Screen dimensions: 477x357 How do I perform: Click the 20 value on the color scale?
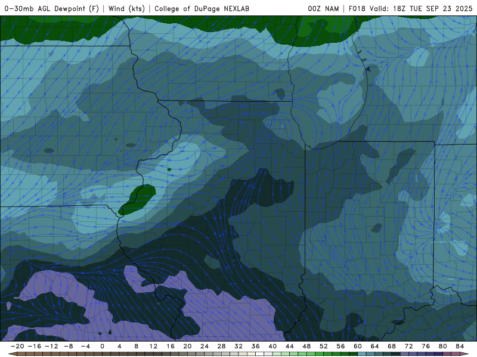187,346
